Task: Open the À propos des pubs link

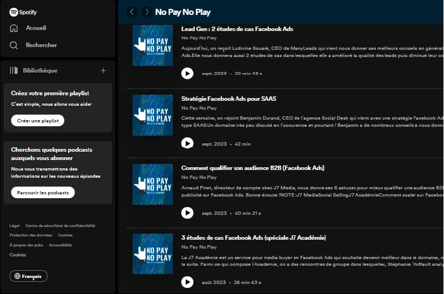Action: [26, 245]
